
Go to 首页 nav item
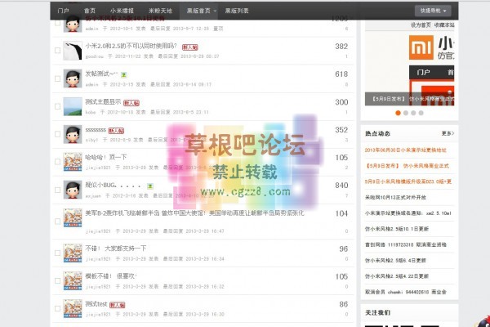coord(90,11)
